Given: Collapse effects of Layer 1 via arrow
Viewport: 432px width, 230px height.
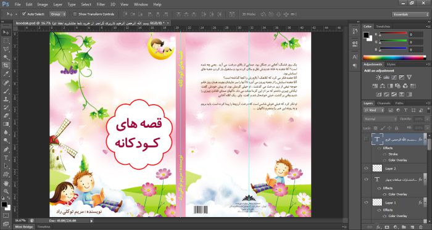Looking at the screenshot, I should click(x=425, y=202).
